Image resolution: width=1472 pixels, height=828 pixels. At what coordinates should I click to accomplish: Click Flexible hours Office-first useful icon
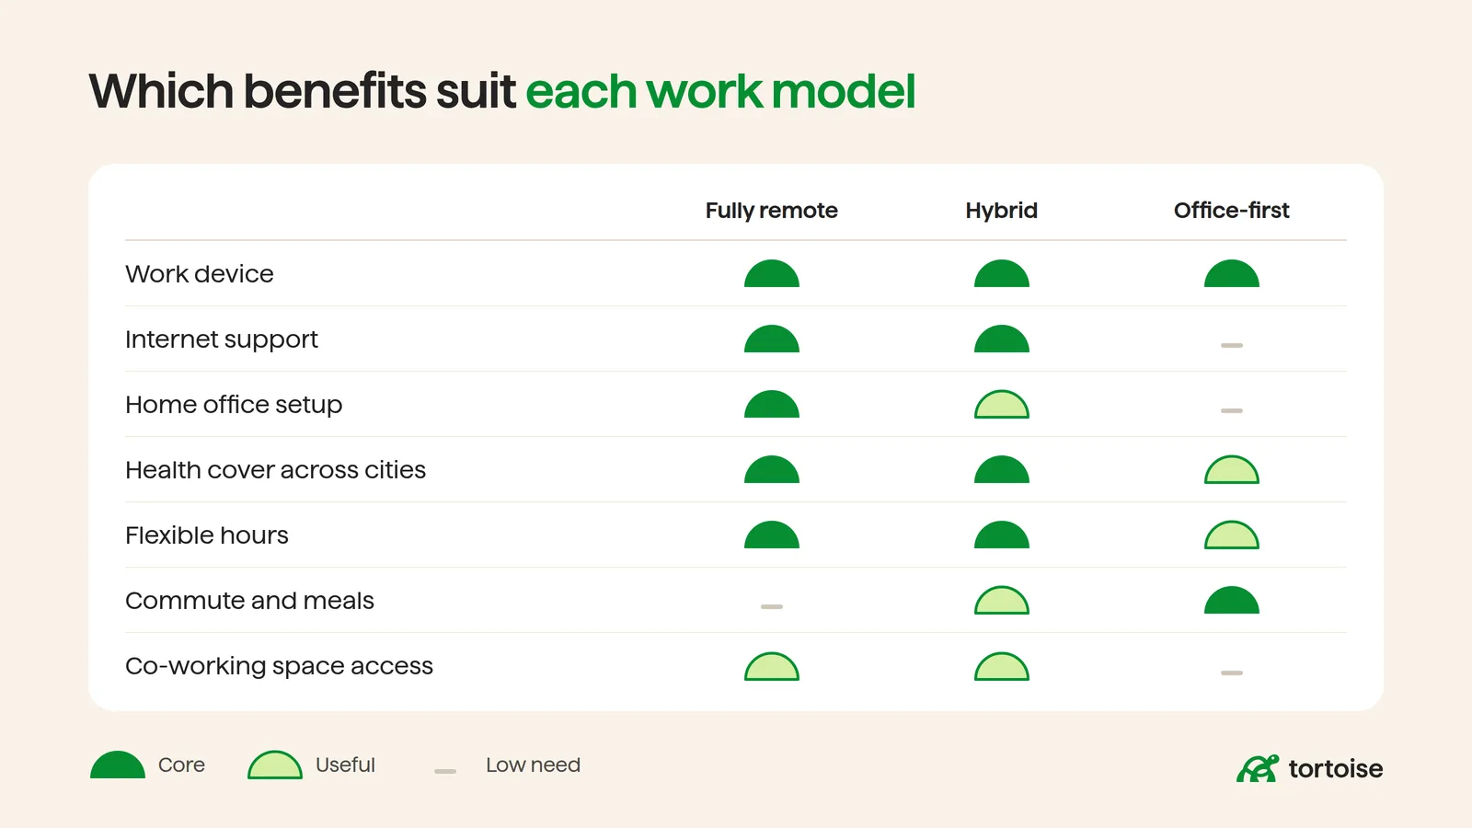tap(1232, 535)
